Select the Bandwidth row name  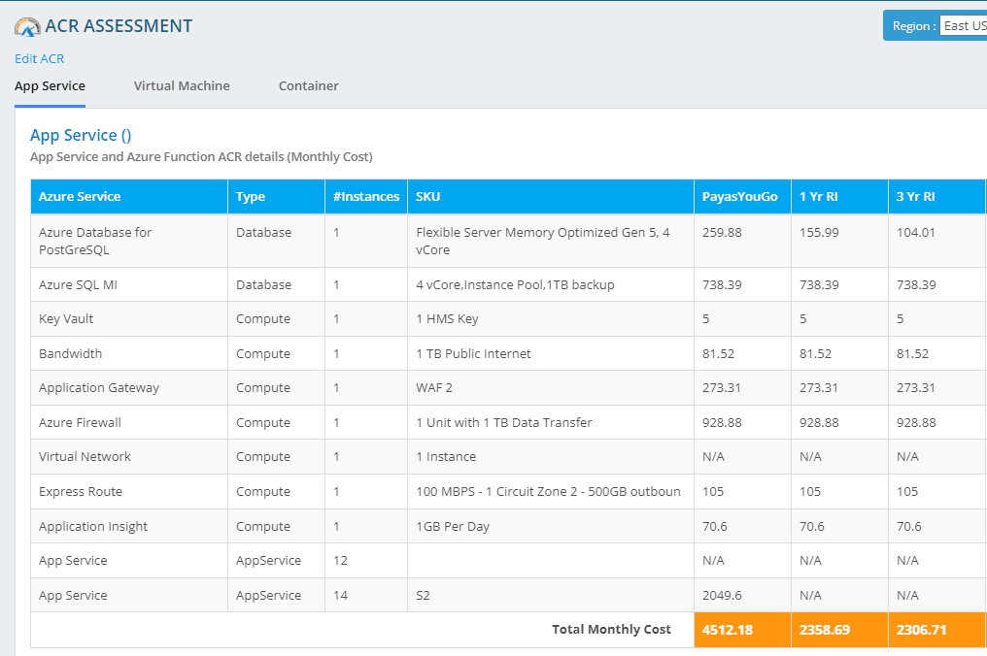[x=71, y=353]
